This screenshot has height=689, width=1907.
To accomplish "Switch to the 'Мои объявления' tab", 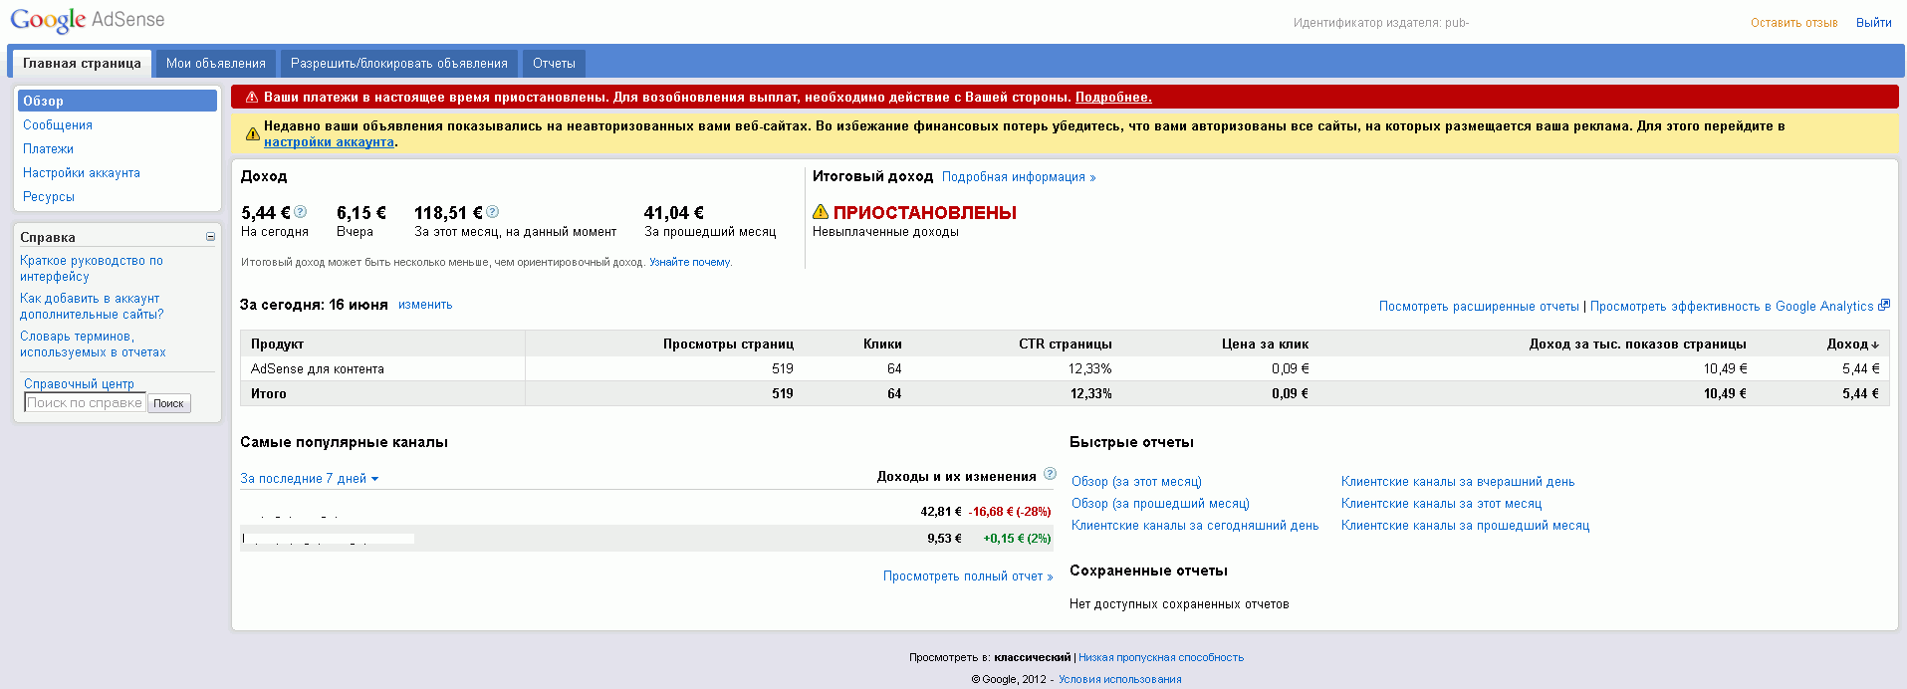I will click(x=216, y=64).
